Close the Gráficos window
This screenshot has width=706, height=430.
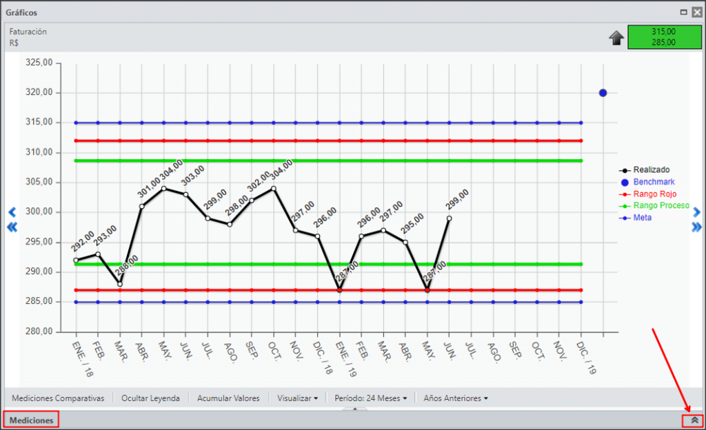point(696,12)
